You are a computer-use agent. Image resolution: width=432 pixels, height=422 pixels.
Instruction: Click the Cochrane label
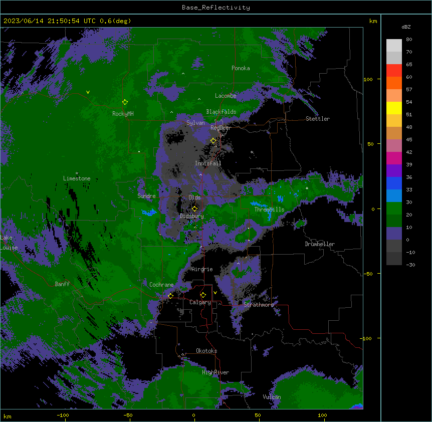(161, 285)
